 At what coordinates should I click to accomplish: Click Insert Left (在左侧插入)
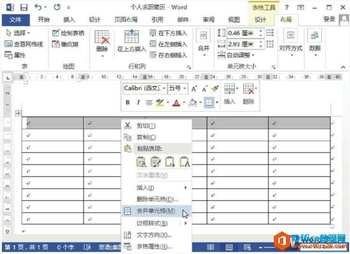tap(168, 44)
